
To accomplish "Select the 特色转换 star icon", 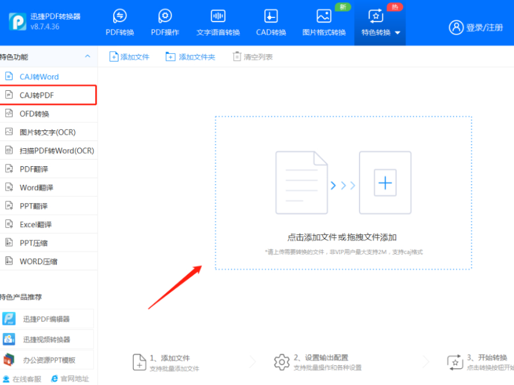I will [376, 16].
